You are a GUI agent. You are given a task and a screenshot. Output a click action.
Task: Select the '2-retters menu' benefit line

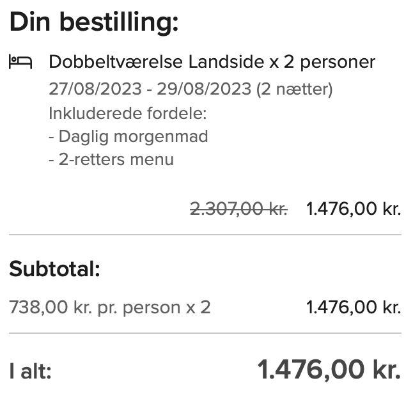click(x=111, y=159)
